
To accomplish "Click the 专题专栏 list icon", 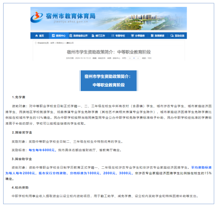I will coord(113,36).
